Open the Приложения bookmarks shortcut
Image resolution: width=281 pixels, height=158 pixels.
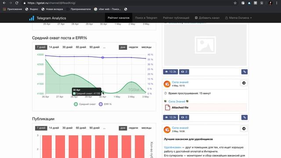coord(13,9)
